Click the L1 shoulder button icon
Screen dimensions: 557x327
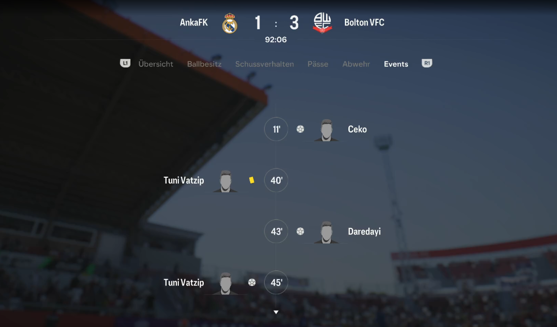click(x=125, y=63)
